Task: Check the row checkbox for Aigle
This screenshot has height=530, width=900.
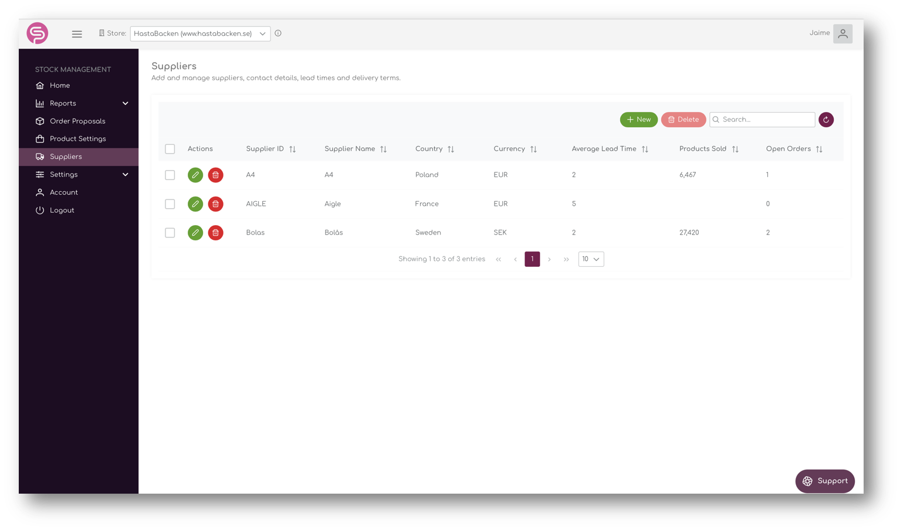Action: (x=170, y=204)
